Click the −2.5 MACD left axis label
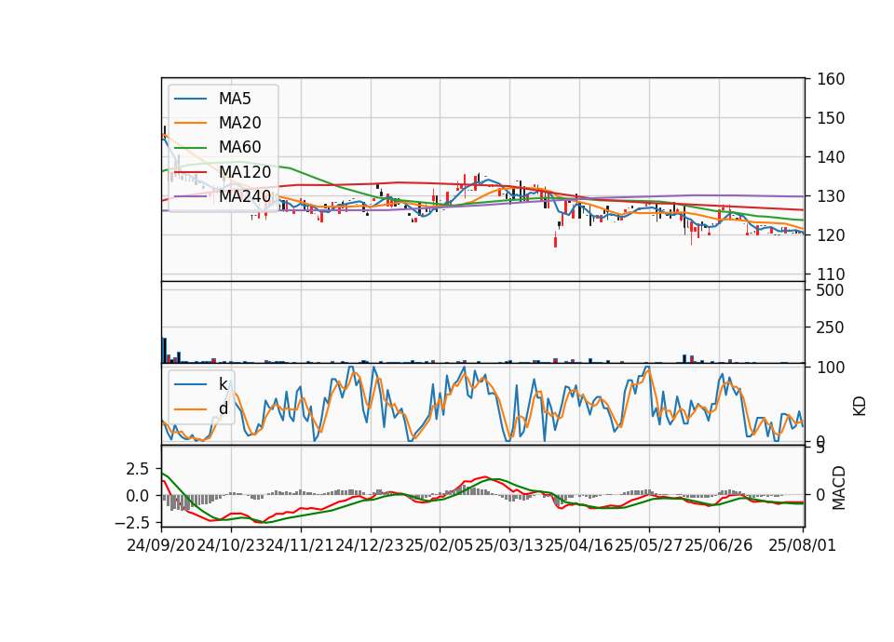The height and width of the screenshot is (642, 894). 131,522
